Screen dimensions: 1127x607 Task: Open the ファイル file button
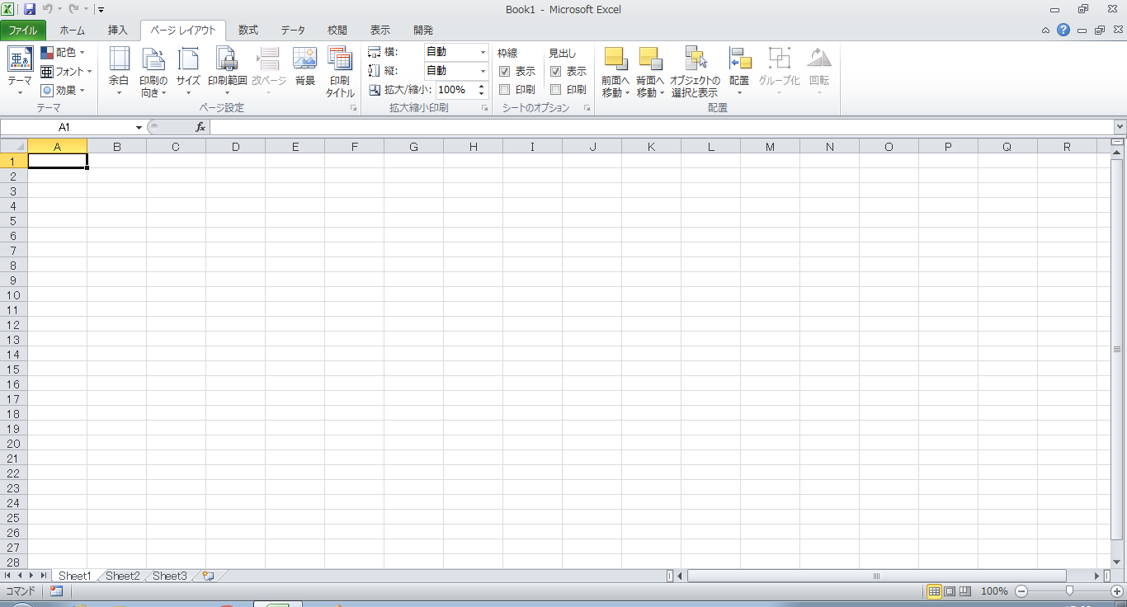point(23,31)
